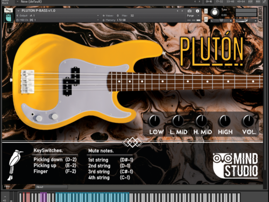Minimize the instrument header with minus button
269x202 pixels.
(x=260, y=12)
